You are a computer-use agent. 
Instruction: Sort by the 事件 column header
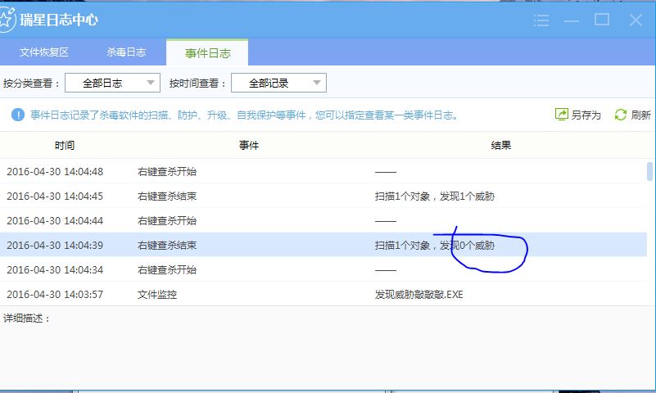click(x=249, y=145)
